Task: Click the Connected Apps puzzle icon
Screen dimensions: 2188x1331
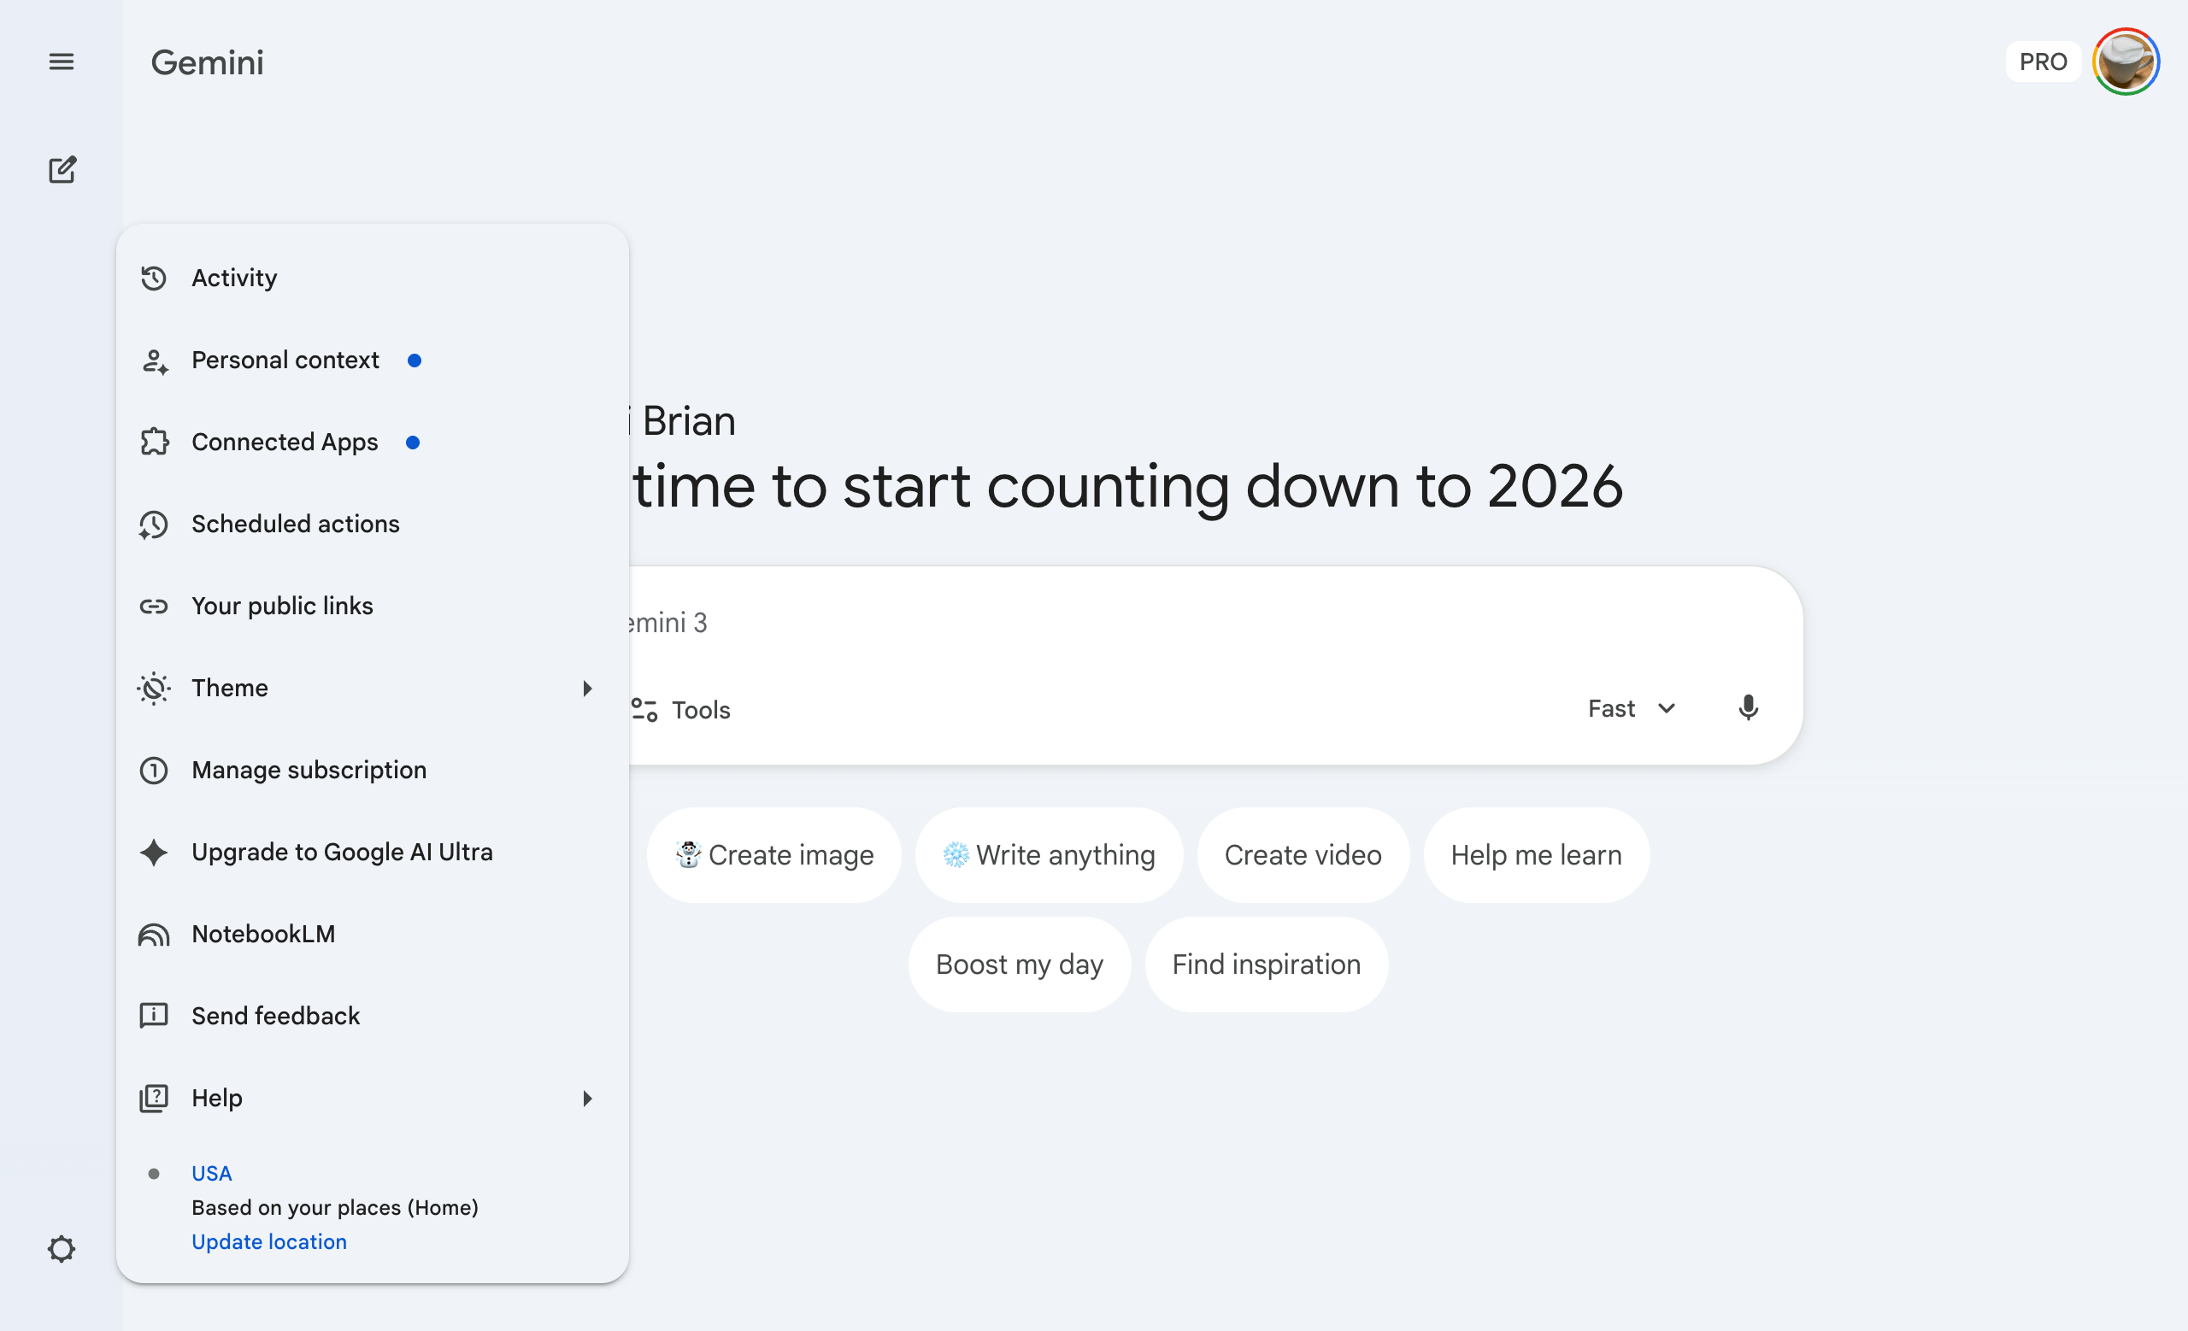Action: click(154, 442)
